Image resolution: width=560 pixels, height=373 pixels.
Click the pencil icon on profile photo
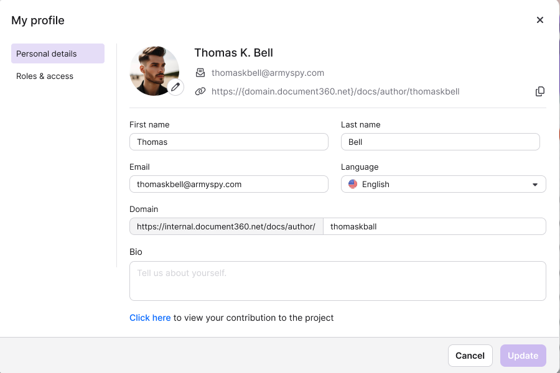click(x=175, y=87)
